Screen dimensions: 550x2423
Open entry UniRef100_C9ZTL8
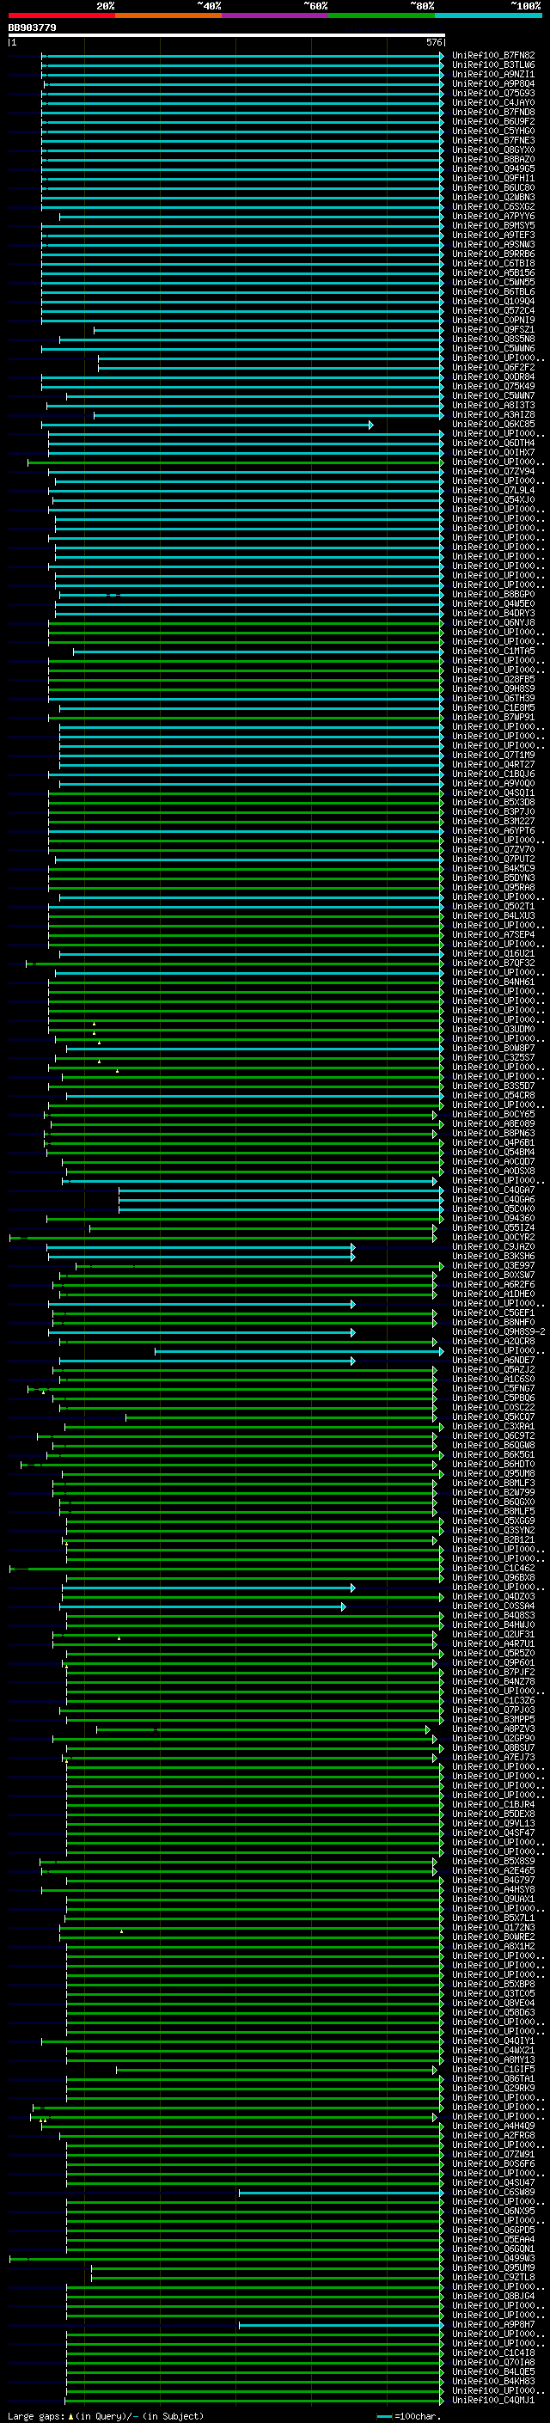click(x=493, y=2277)
